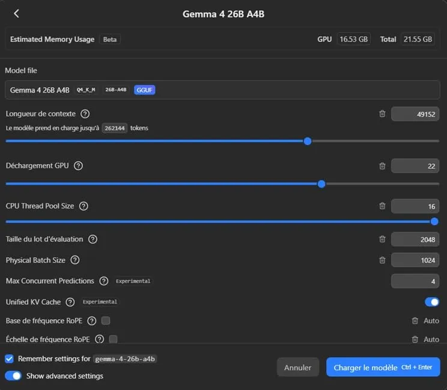The height and width of the screenshot is (390, 447).
Task: Click the evaluation batch field showing 2048
Action: (415, 240)
